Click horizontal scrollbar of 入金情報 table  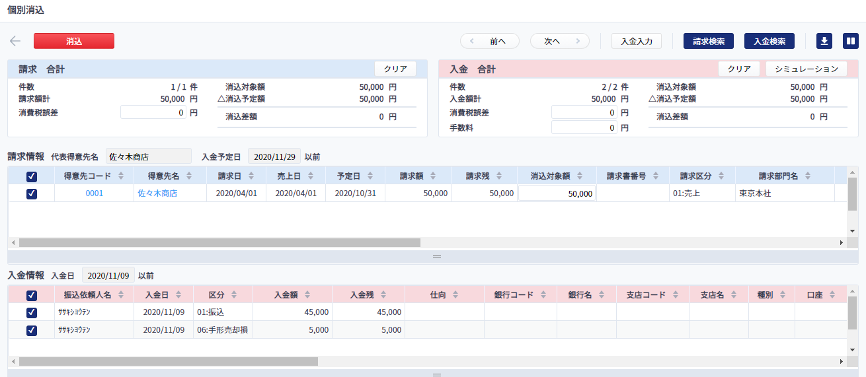point(169,362)
